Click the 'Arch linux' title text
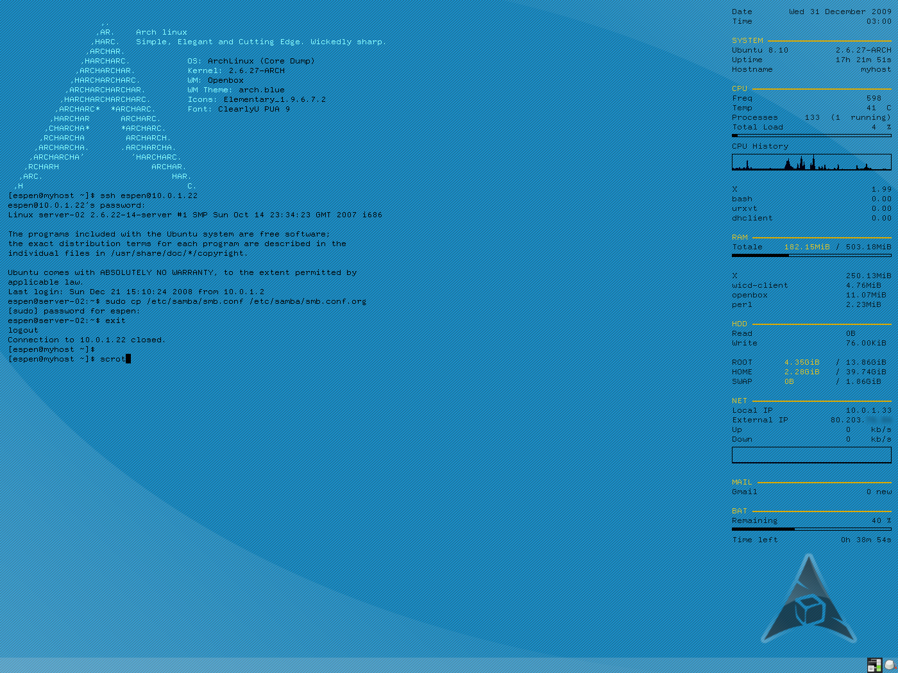 pyautogui.click(x=162, y=32)
